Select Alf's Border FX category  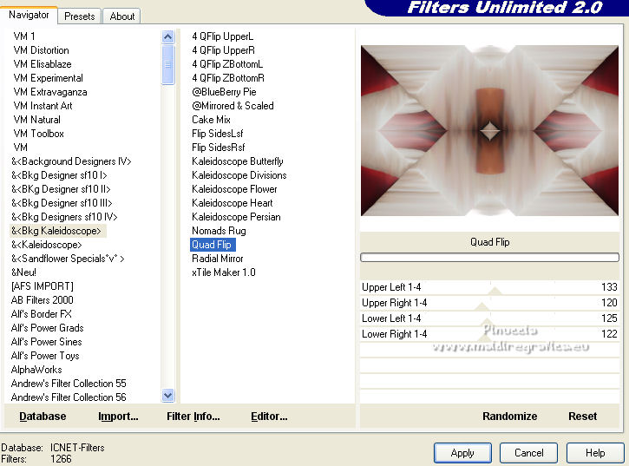coord(42,314)
